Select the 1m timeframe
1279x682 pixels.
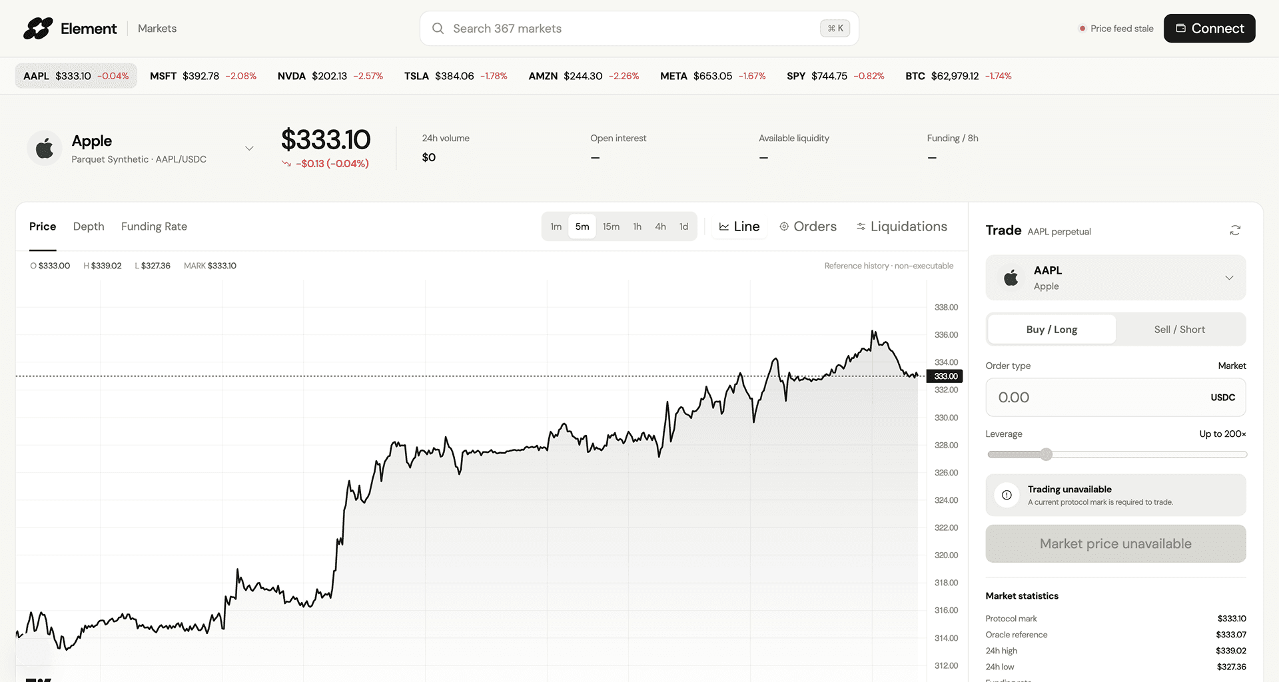click(556, 227)
